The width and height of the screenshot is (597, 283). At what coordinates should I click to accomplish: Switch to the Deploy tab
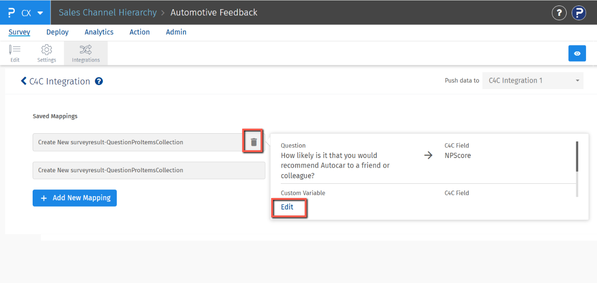click(x=57, y=32)
